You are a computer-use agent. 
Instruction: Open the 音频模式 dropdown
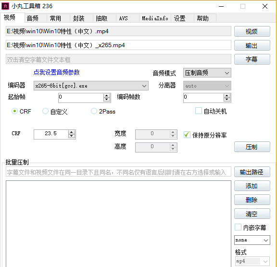[x=207, y=73]
